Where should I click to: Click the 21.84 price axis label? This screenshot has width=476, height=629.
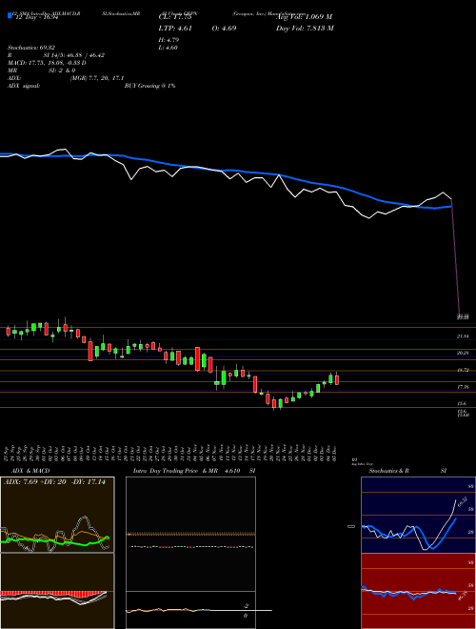click(x=464, y=336)
